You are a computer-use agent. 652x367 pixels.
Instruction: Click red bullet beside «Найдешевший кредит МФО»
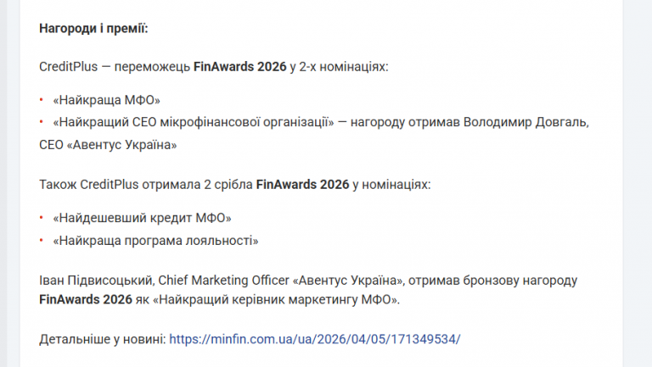click(x=42, y=218)
